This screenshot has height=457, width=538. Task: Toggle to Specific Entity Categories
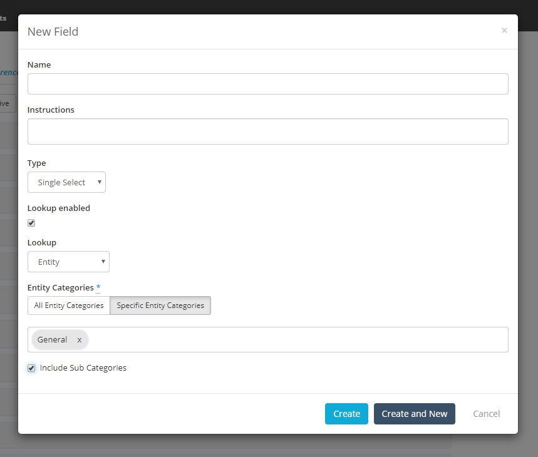click(x=160, y=306)
